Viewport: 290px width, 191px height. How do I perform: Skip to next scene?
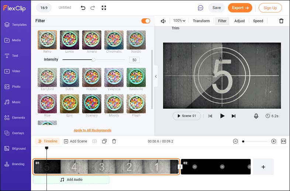[234, 116]
